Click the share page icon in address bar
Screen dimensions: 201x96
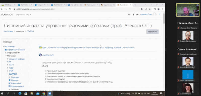coord(146,9)
